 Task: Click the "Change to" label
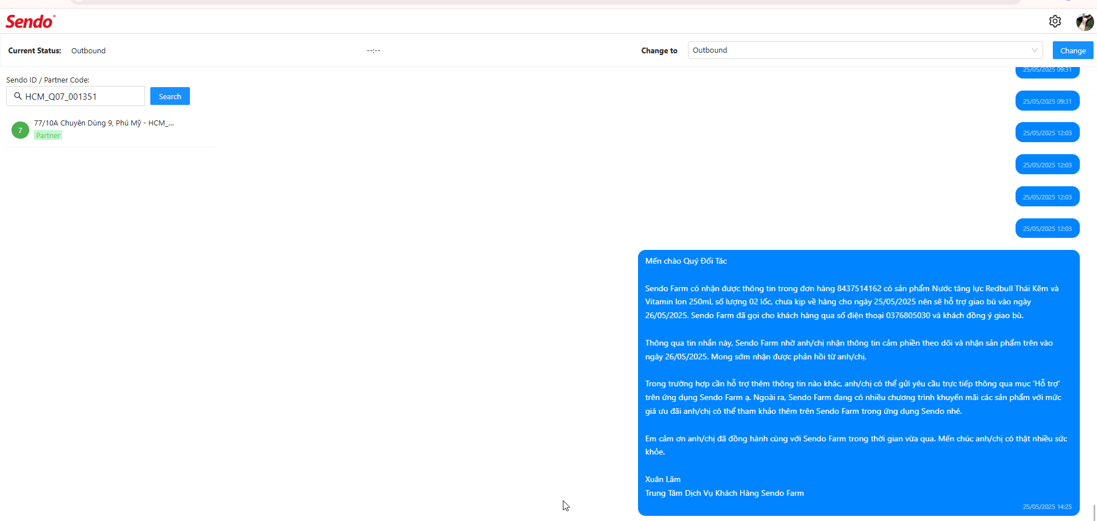pyautogui.click(x=659, y=50)
